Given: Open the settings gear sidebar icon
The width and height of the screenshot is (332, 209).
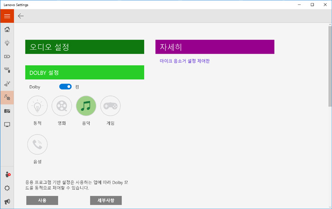Looking at the screenshot, I should (x=7, y=188).
